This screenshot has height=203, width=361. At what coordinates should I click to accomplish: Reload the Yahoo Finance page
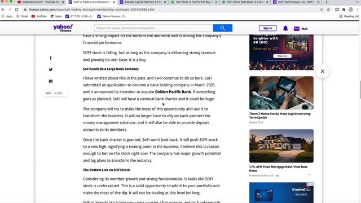pyautogui.click(x=16, y=10)
